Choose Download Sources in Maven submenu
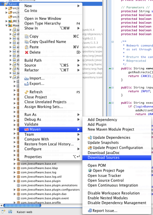The width and height of the screenshot is (153, 215). pos(117,158)
